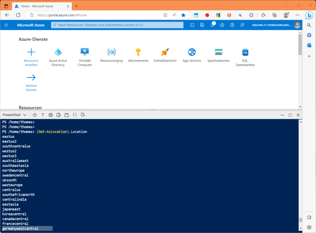Image resolution: width=316 pixels, height=233 pixels.
Task: Go to Weitere Dienste arrow
Action: (x=31, y=77)
